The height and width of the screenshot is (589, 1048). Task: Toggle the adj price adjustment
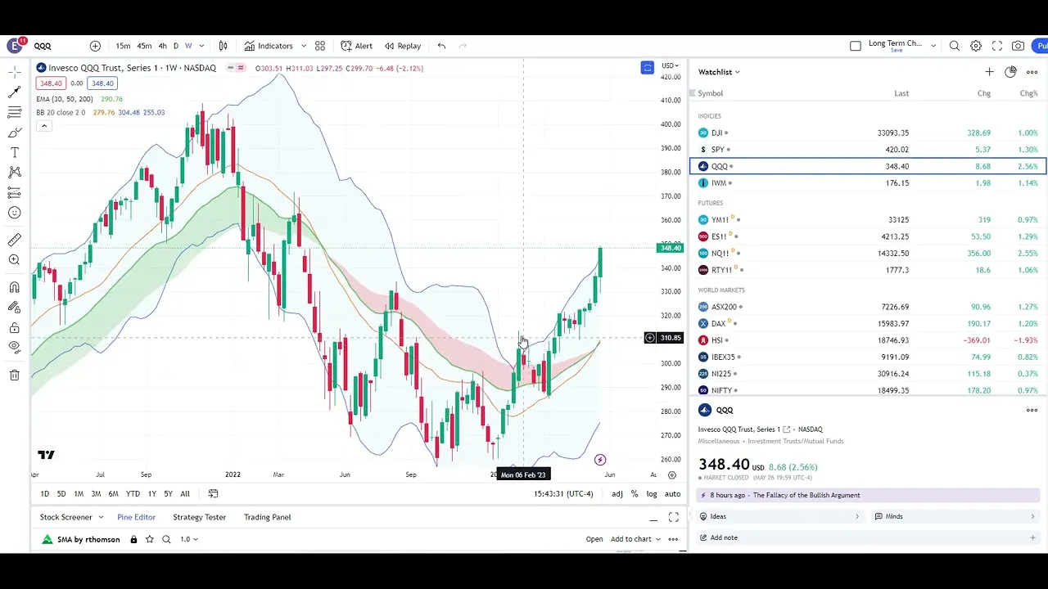tap(617, 493)
